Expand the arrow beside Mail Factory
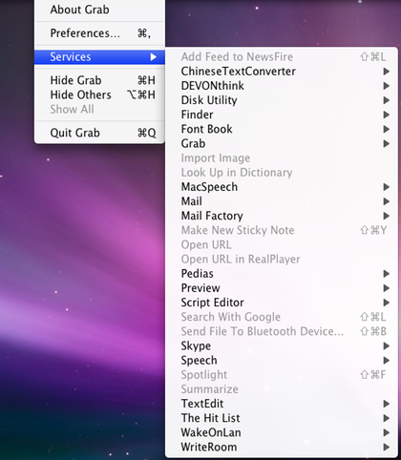This screenshot has width=401, height=460. coord(387,216)
